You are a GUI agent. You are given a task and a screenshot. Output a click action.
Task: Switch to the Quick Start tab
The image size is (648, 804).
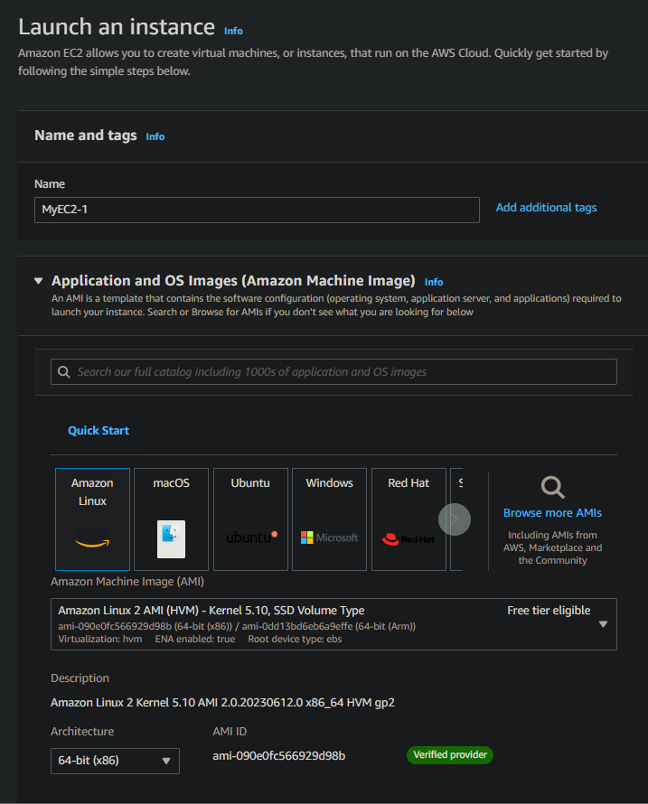[99, 431]
